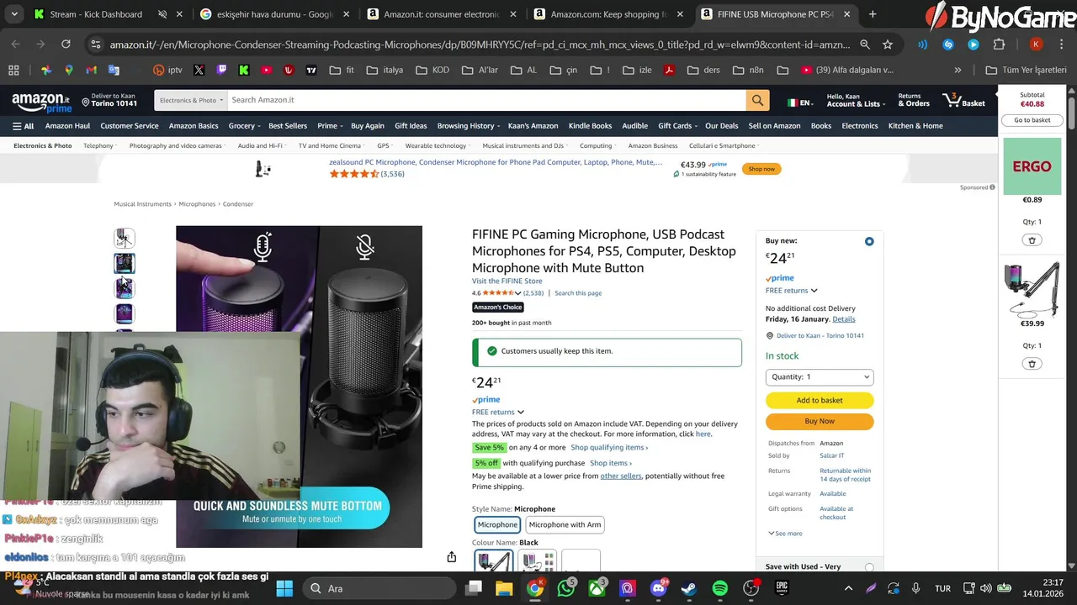The width and height of the screenshot is (1077, 605).
Task: Open the Electronics & Photo search category dropdown
Action: point(191,100)
